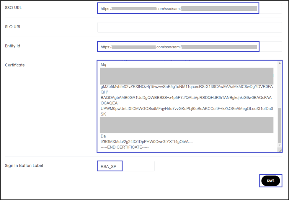Click the scrollbar down arrow in Certificate box

279,145
